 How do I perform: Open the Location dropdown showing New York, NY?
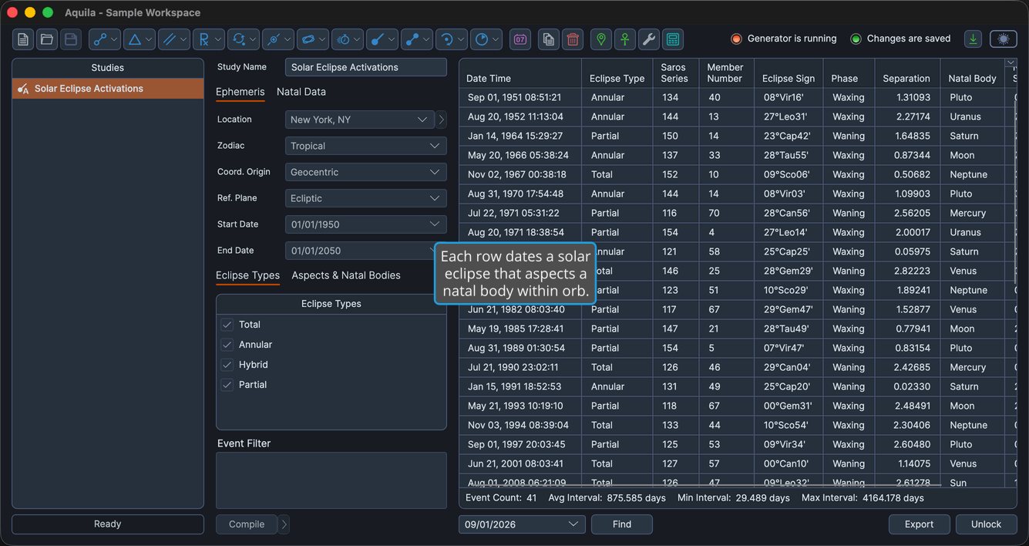pos(359,120)
